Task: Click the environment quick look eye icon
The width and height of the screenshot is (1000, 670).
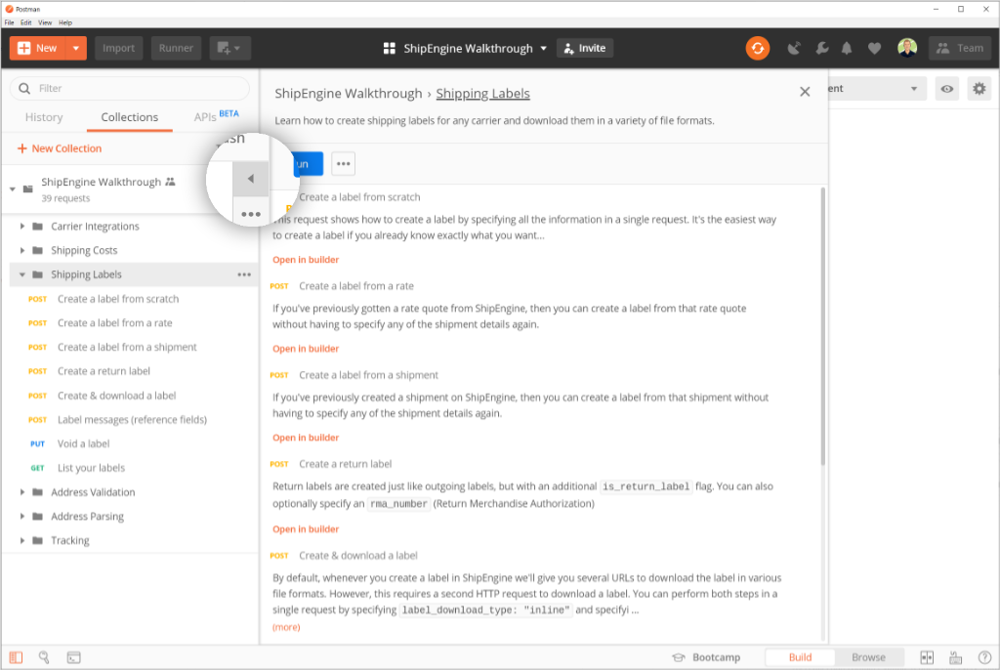Action: [946, 89]
